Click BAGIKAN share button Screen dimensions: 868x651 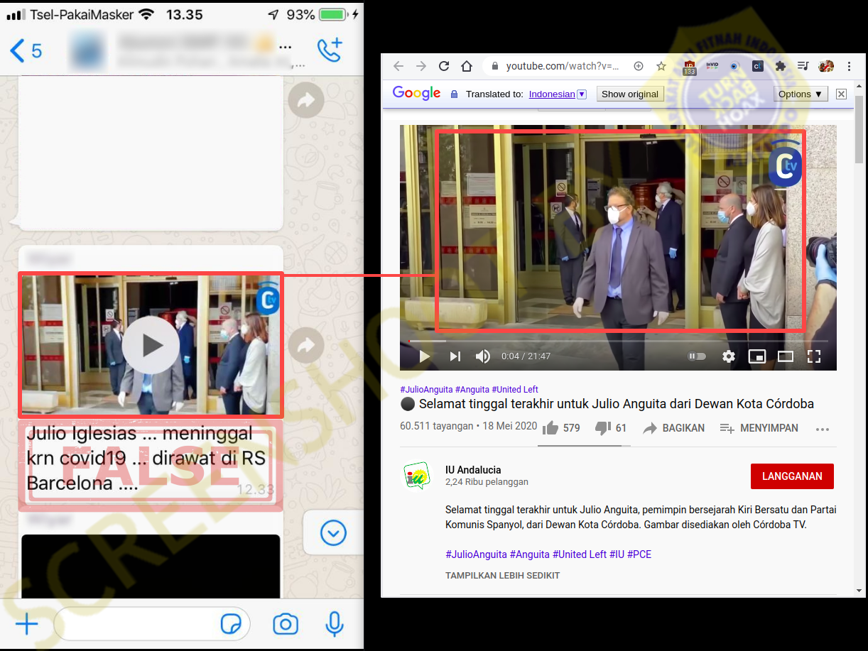[674, 428]
